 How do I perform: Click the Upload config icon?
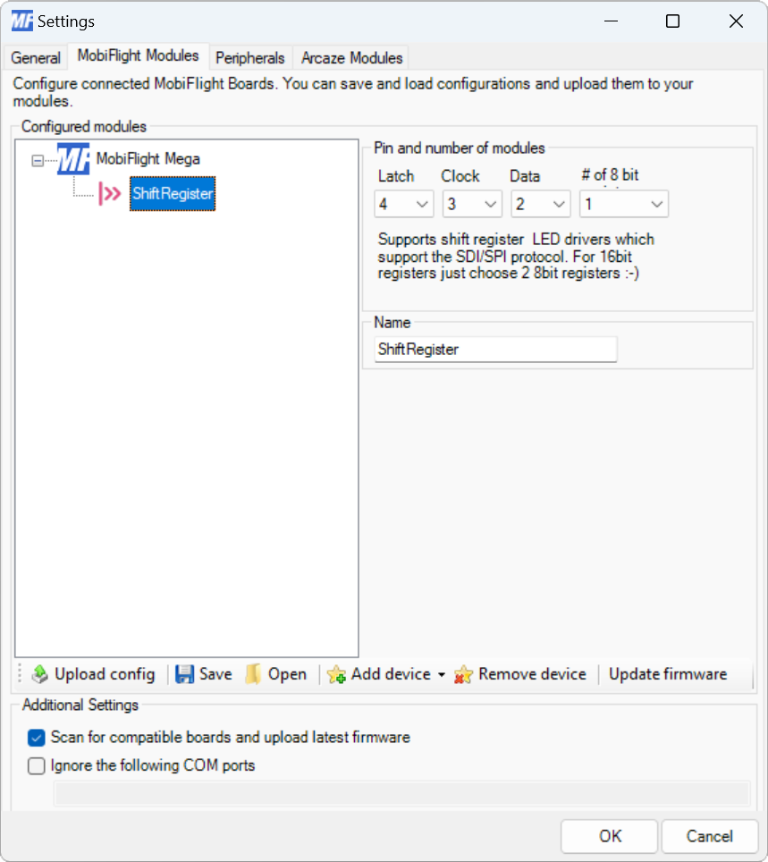(39, 674)
